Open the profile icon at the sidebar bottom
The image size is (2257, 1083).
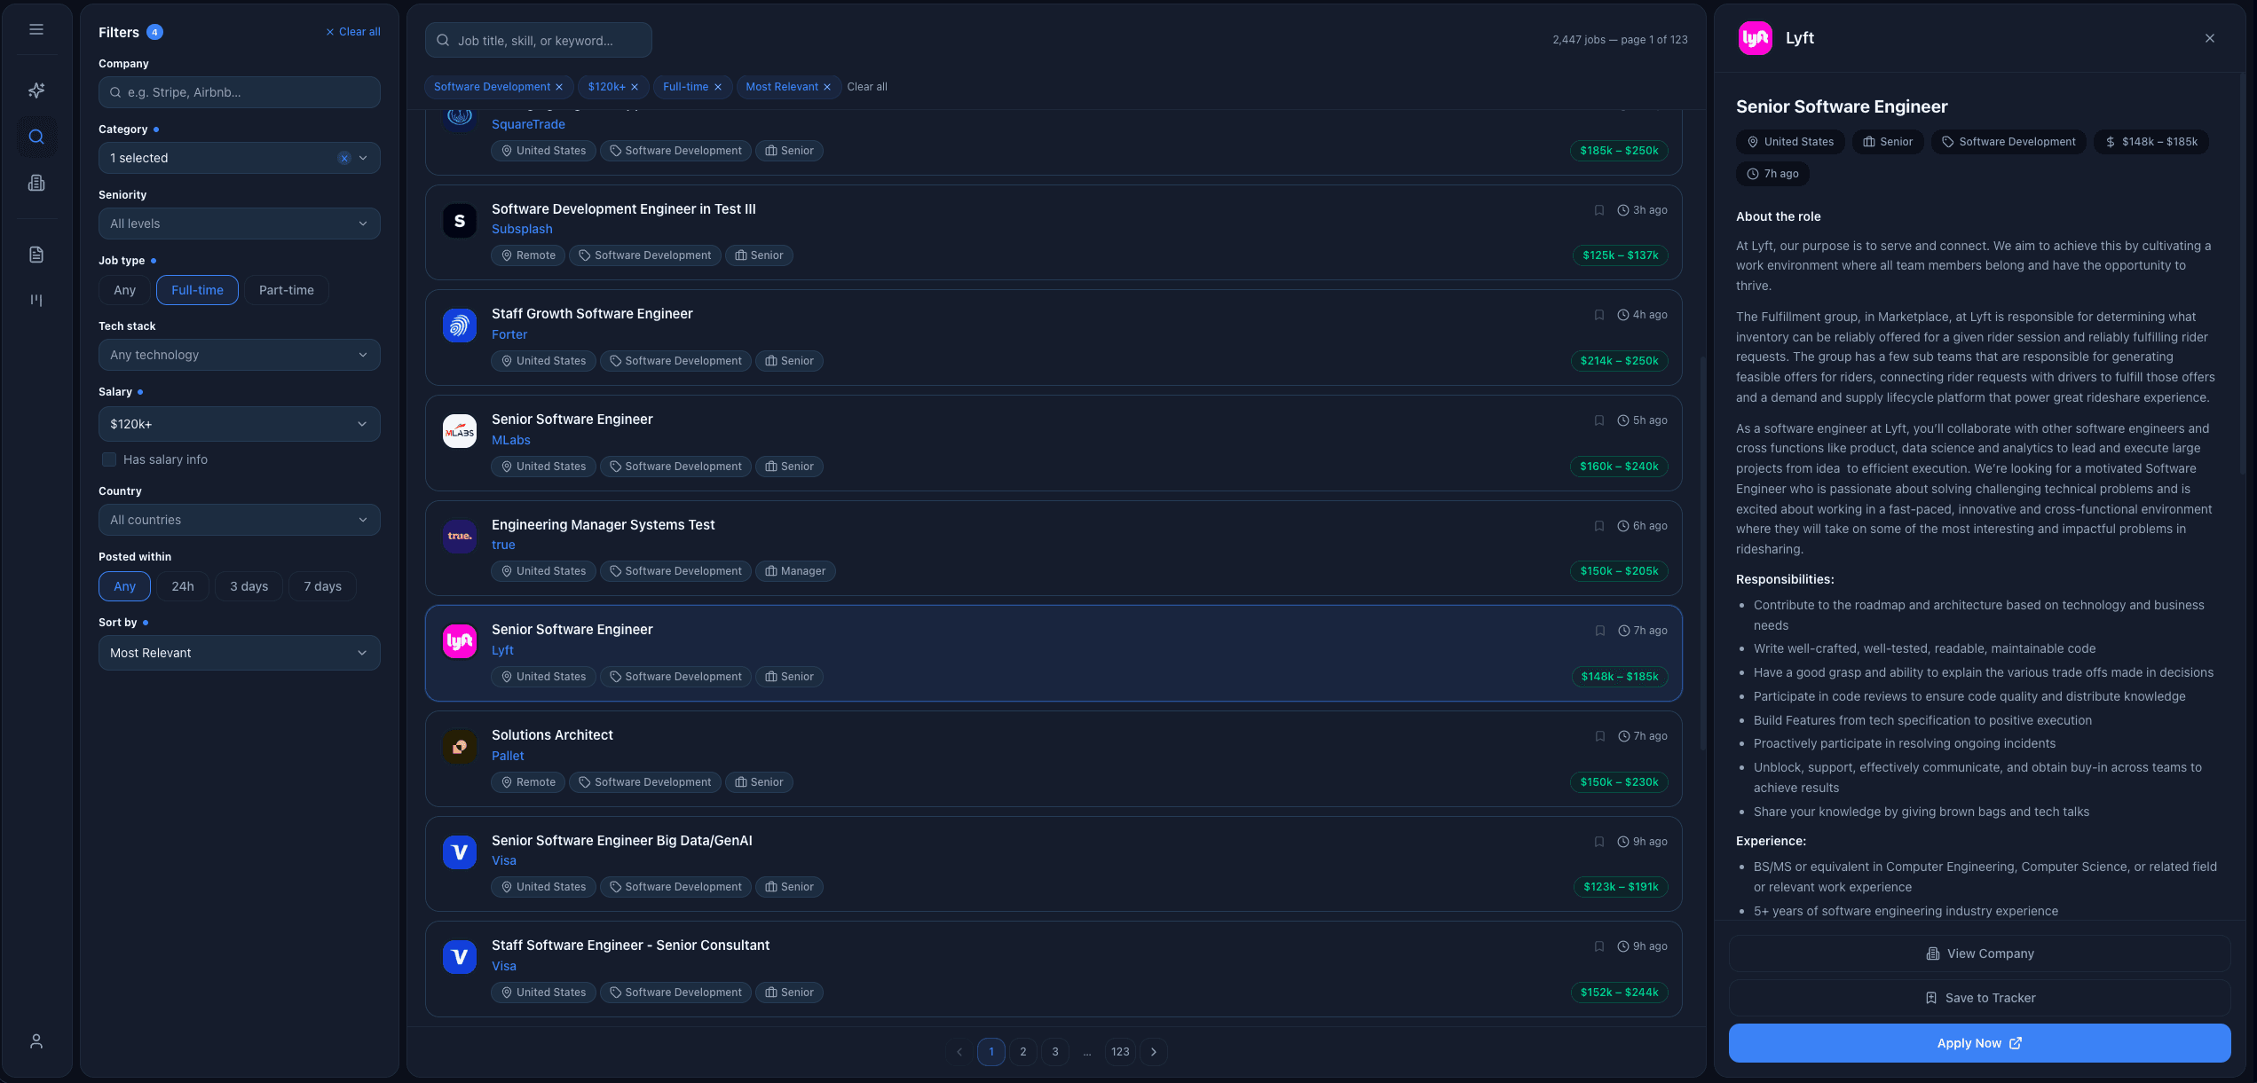coord(36,1040)
